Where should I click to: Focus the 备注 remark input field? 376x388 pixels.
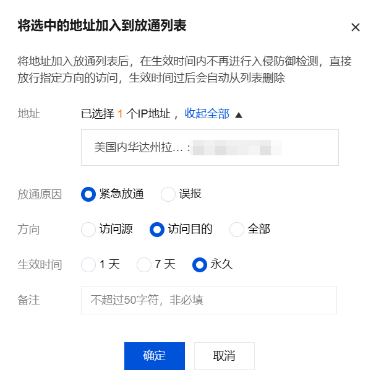(x=209, y=300)
